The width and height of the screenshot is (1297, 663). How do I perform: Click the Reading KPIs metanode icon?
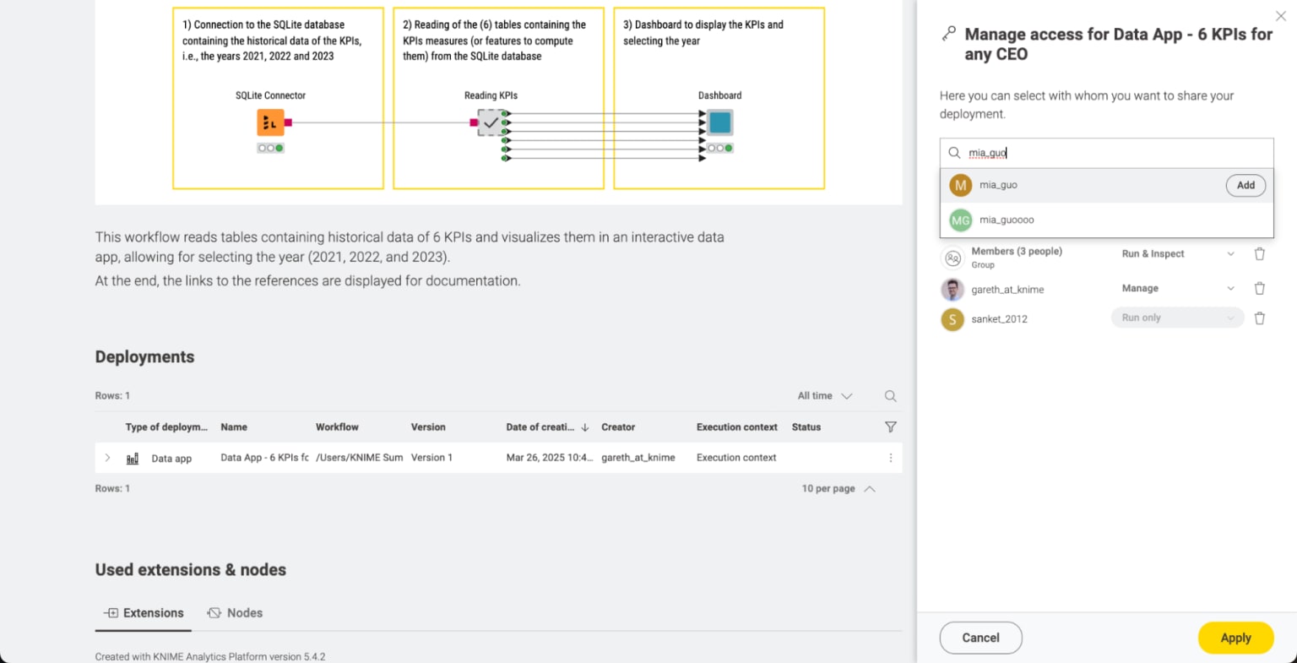[491, 123]
